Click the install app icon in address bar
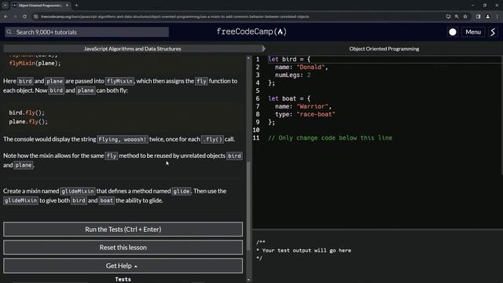The width and height of the screenshot is (503, 283). pyautogui.click(x=448, y=17)
